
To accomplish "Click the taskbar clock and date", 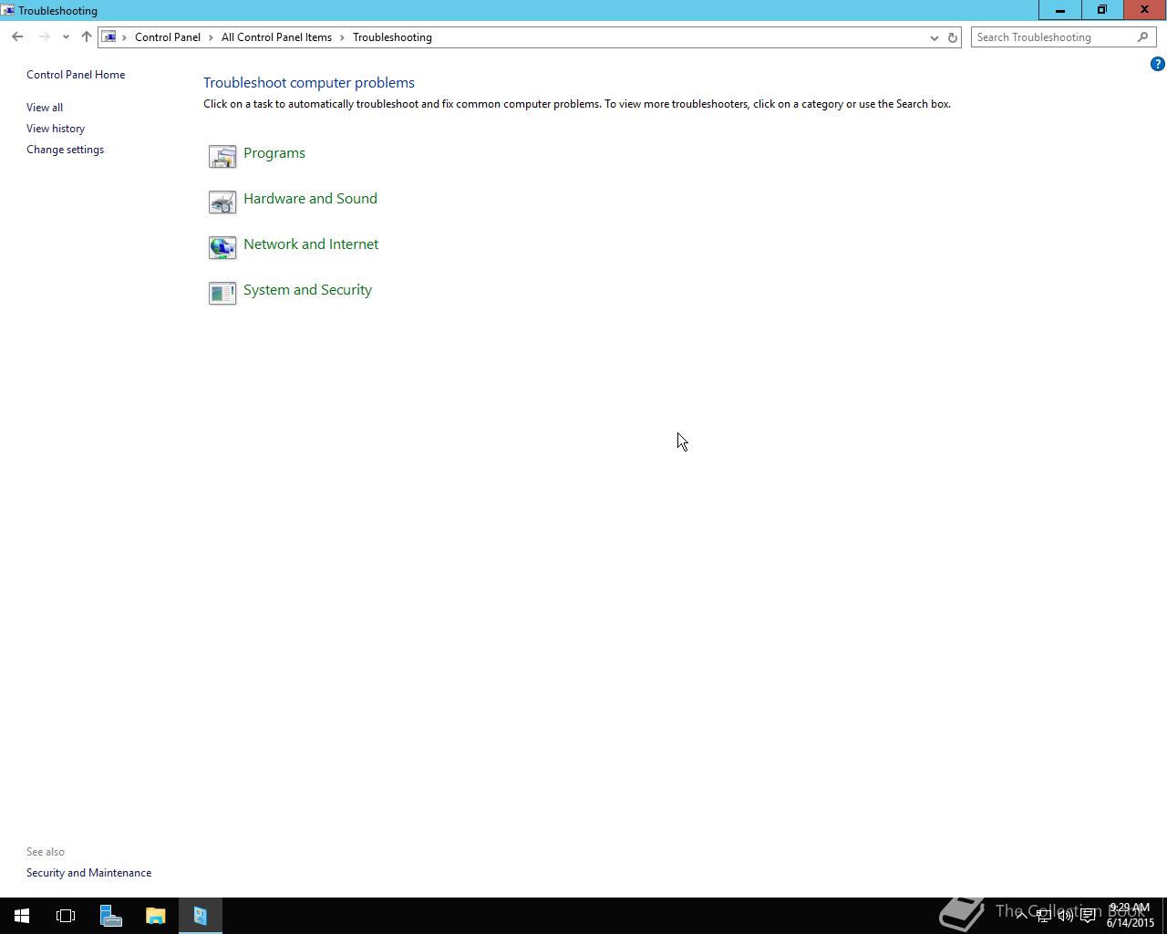I will [1131, 916].
